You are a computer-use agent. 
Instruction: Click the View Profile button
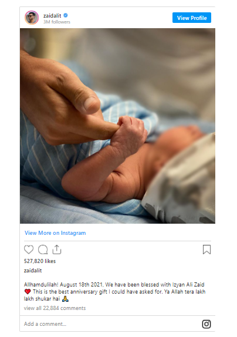[x=192, y=18]
